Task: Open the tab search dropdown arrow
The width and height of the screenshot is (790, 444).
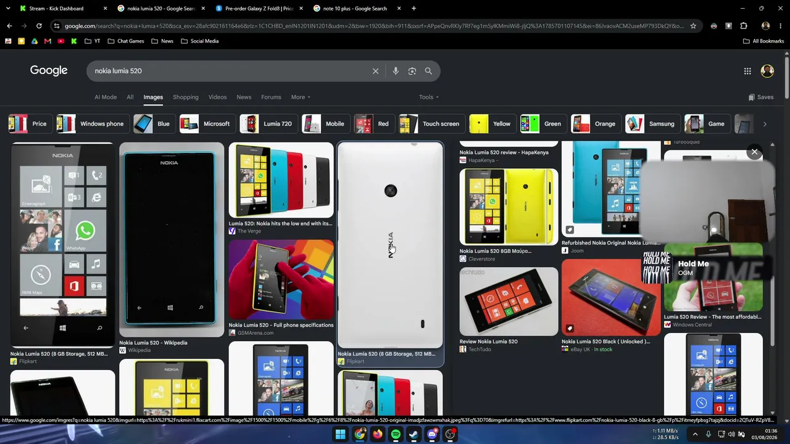Action: [8, 9]
